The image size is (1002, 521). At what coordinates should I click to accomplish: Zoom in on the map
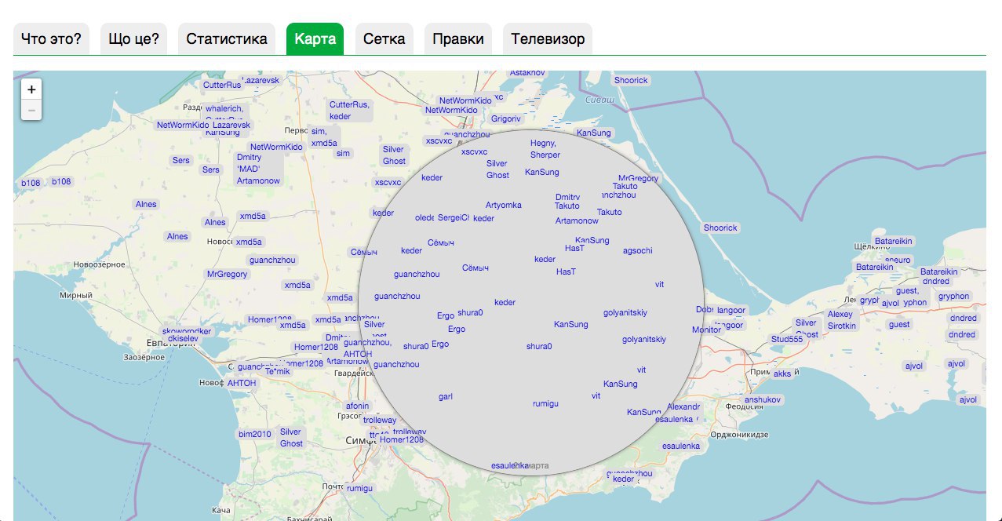click(x=31, y=90)
